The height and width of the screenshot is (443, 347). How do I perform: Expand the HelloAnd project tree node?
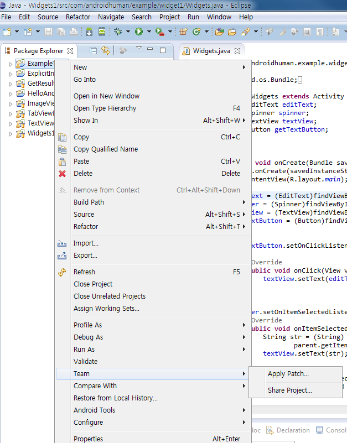pos(11,94)
